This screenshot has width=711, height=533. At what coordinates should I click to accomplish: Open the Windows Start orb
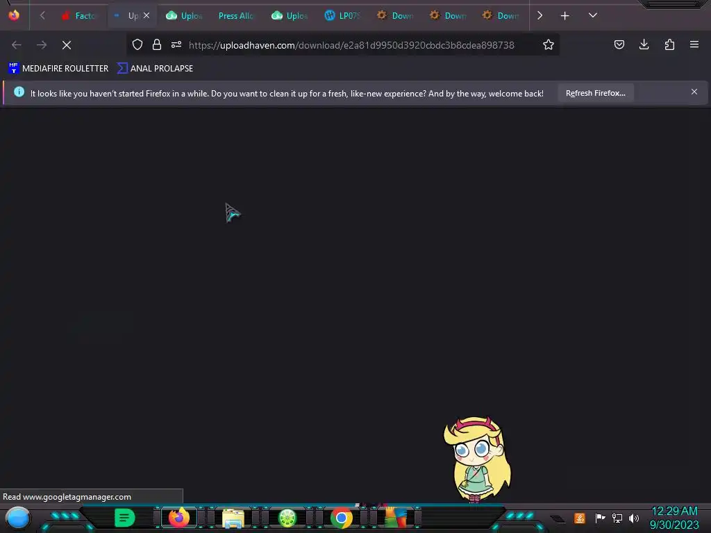pyautogui.click(x=18, y=518)
